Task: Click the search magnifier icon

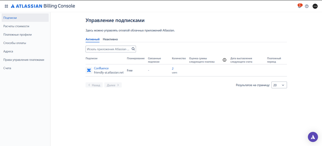Action: (133, 49)
